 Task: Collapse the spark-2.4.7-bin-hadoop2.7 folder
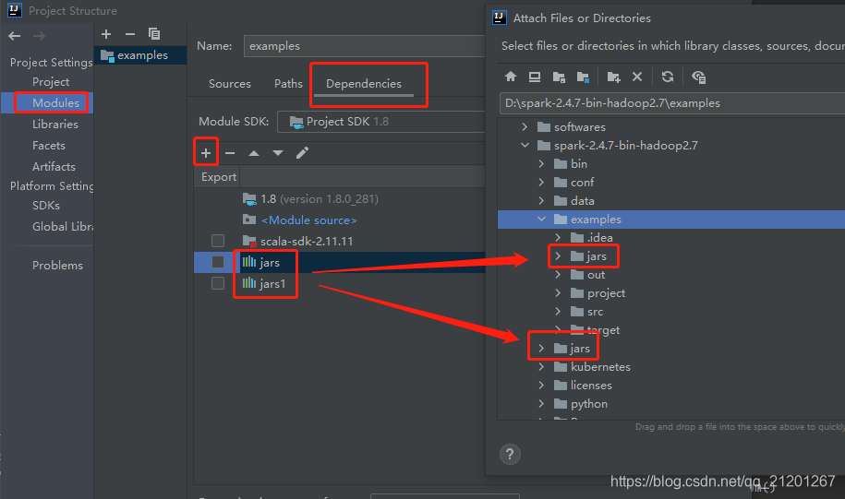(x=525, y=146)
